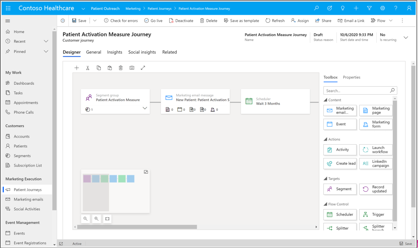Click the toolbox vertical scrollbar
This screenshot has height=248, width=418.
tap(395, 161)
